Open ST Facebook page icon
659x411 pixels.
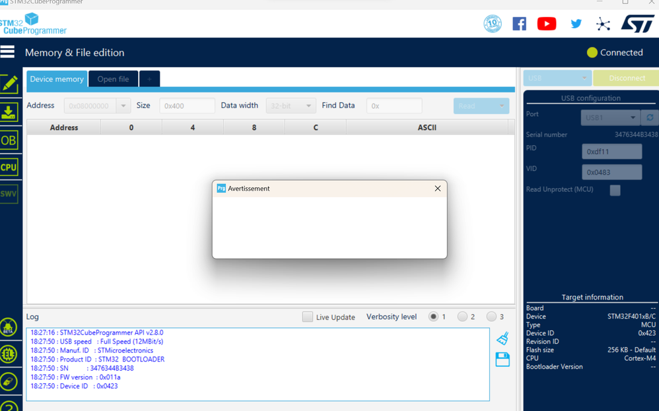(x=520, y=24)
